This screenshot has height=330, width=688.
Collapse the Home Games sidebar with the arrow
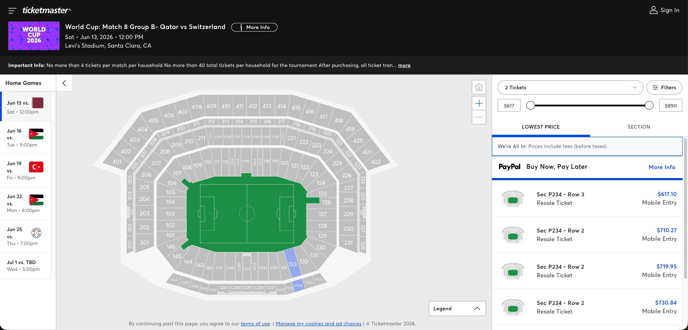(x=65, y=83)
